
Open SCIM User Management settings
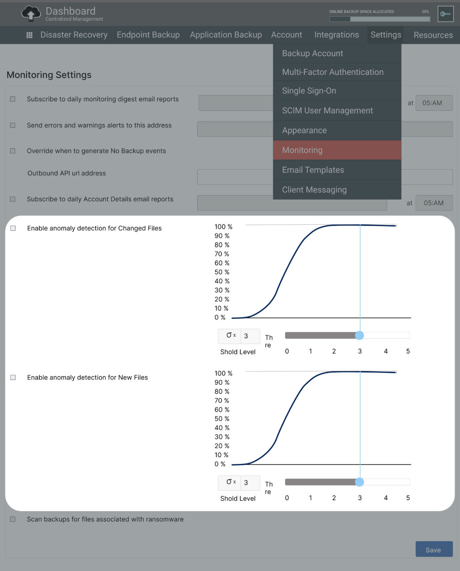(327, 110)
